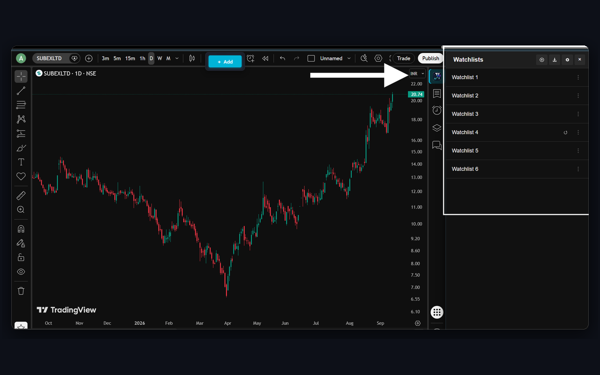Toggle hide all drawings eye icon
The image size is (600, 375).
click(x=21, y=272)
